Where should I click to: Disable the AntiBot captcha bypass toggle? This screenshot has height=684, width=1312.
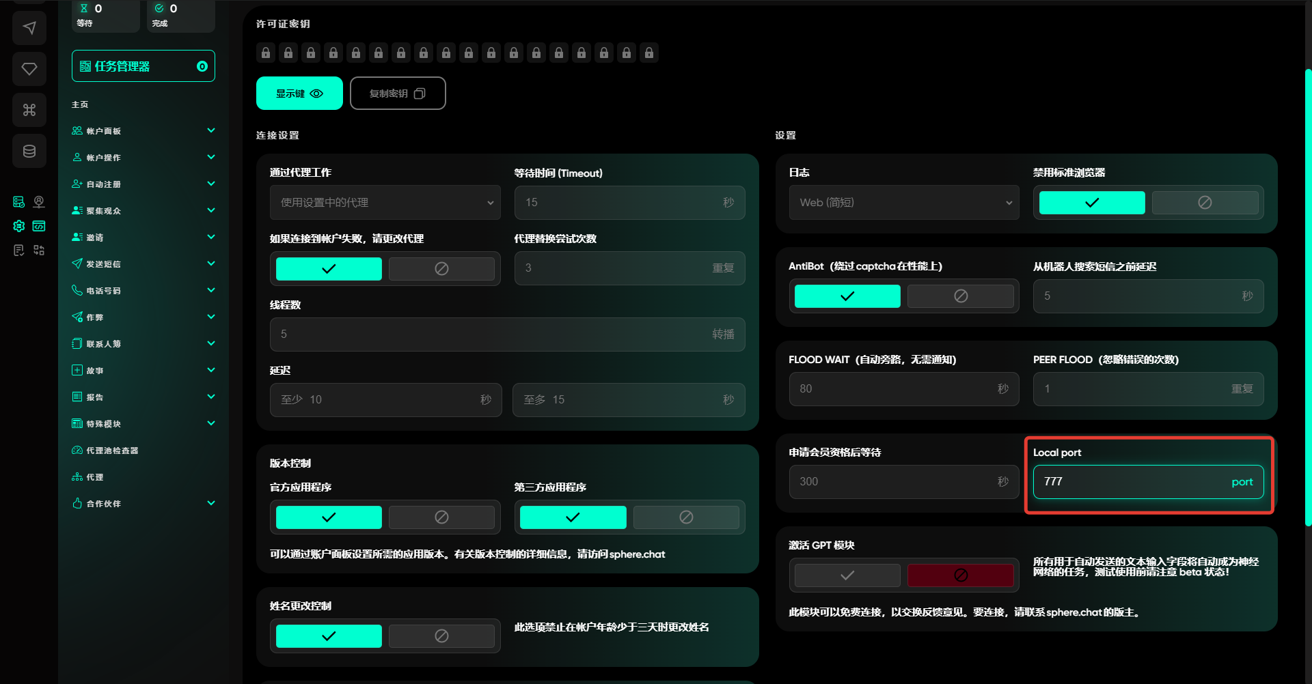pyautogui.click(x=960, y=296)
